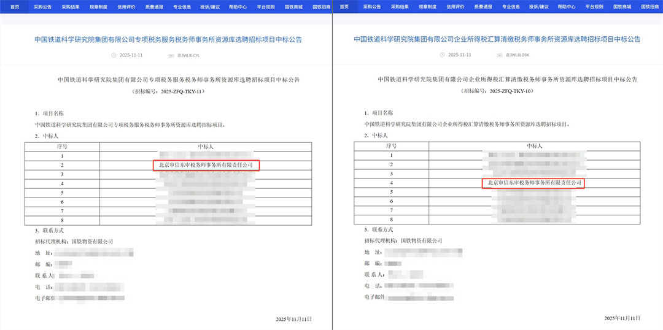Viewport: 663px width, 330px height.
Task: Click the highlighted 北京审信东审 winner in row 4
Action: point(532,183)
